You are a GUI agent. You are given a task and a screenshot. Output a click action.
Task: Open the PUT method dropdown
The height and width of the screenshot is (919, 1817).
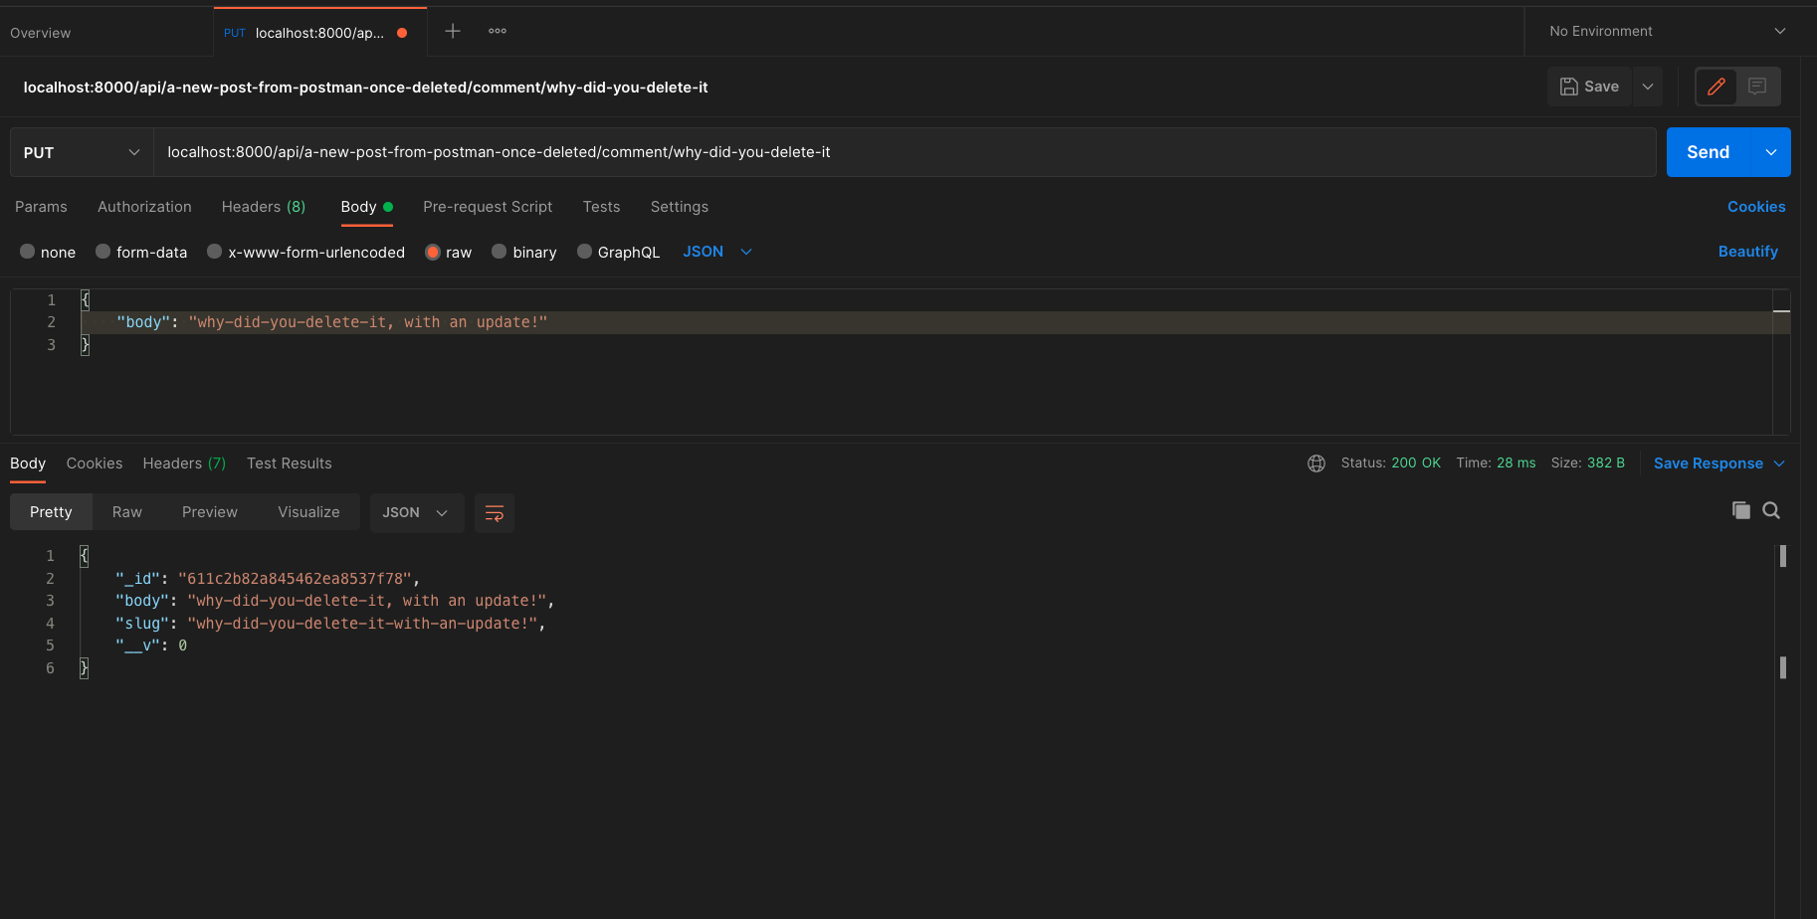tap(82, 152)
